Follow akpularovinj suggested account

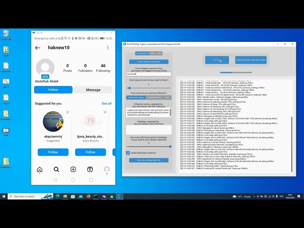coord(53,152)
